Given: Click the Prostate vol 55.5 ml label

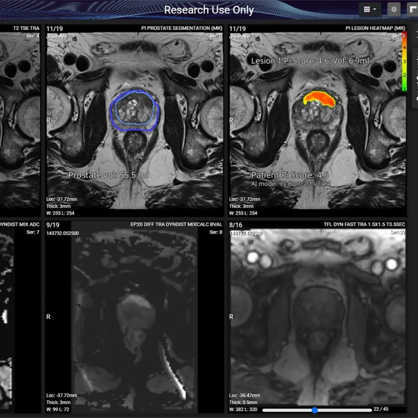Looking at the screenshot, I should (108, 175).
